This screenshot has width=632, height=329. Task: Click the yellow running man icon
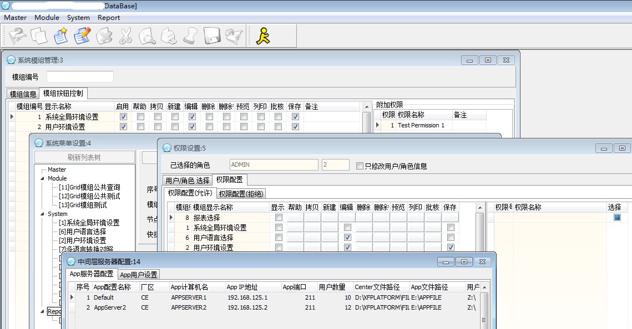point(263,36)
